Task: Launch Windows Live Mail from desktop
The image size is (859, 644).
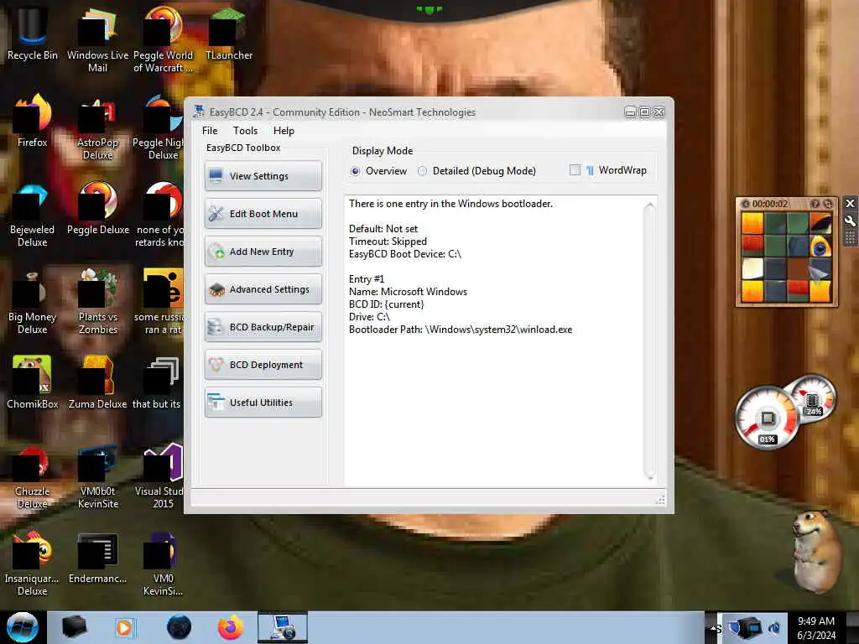Action: (x=97, y=39)
